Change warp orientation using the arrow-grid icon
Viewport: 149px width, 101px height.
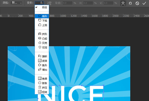click(49, 3)
